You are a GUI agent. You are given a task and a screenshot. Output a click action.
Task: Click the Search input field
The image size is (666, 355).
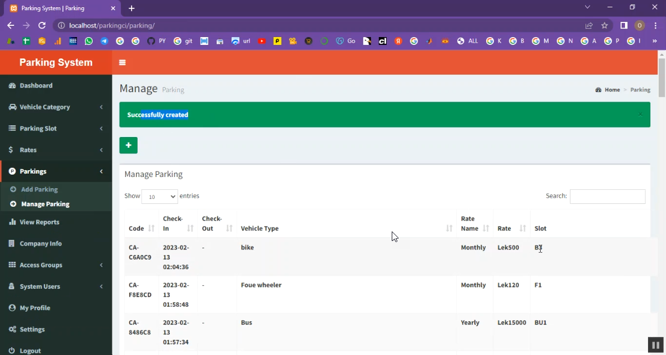(x=607, y=197)
